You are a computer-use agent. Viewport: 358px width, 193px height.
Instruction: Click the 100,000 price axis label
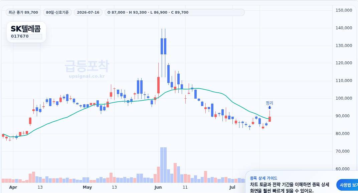(x=344, y=98)
